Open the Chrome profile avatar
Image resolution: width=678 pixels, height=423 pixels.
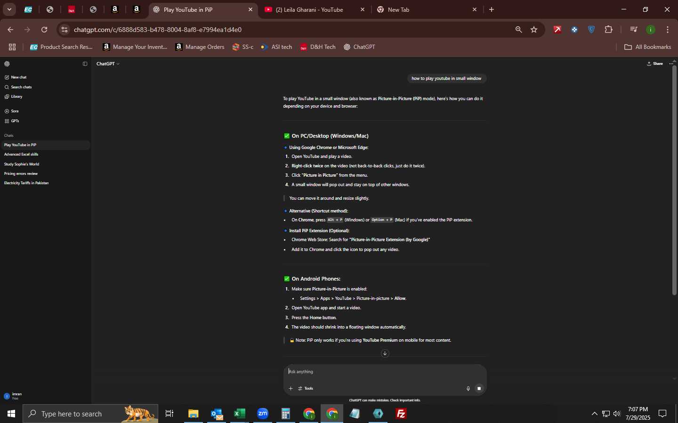pyautogui.click(x=651, y=30)
